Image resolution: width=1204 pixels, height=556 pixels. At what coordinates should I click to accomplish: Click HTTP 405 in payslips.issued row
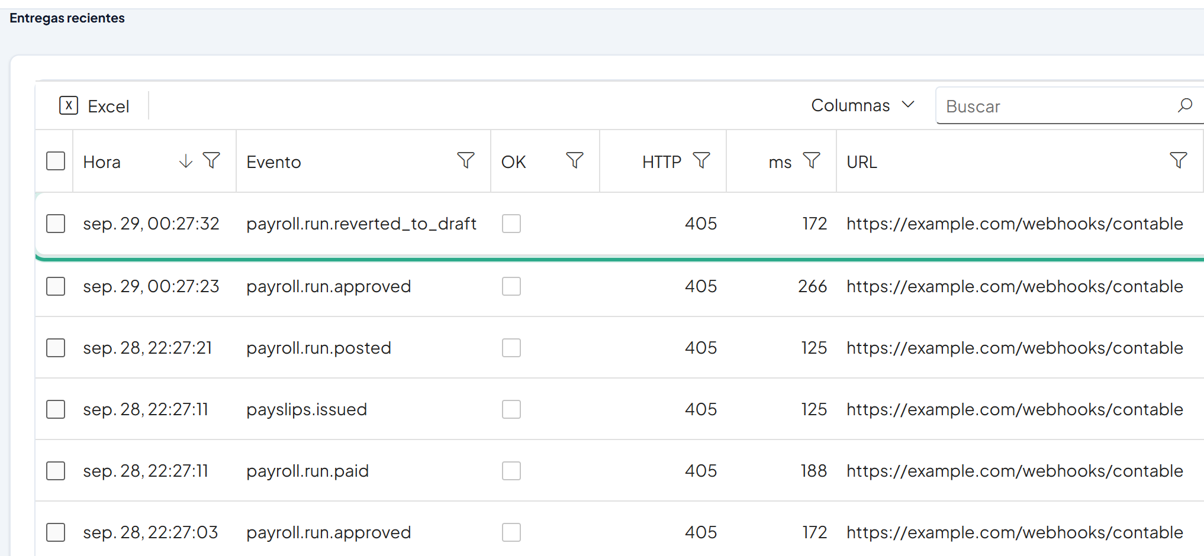pyautogui.click(x=701, y=409)
